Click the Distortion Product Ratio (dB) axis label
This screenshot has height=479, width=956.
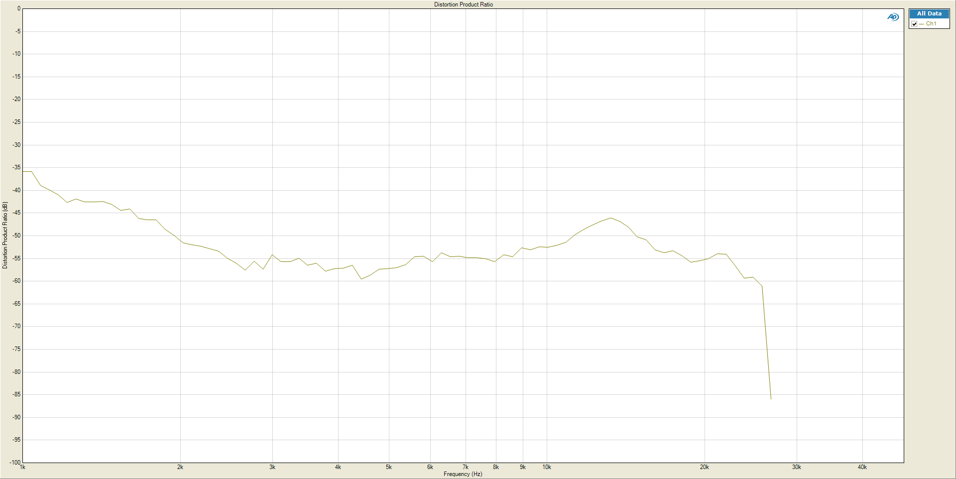click(5, 235)
